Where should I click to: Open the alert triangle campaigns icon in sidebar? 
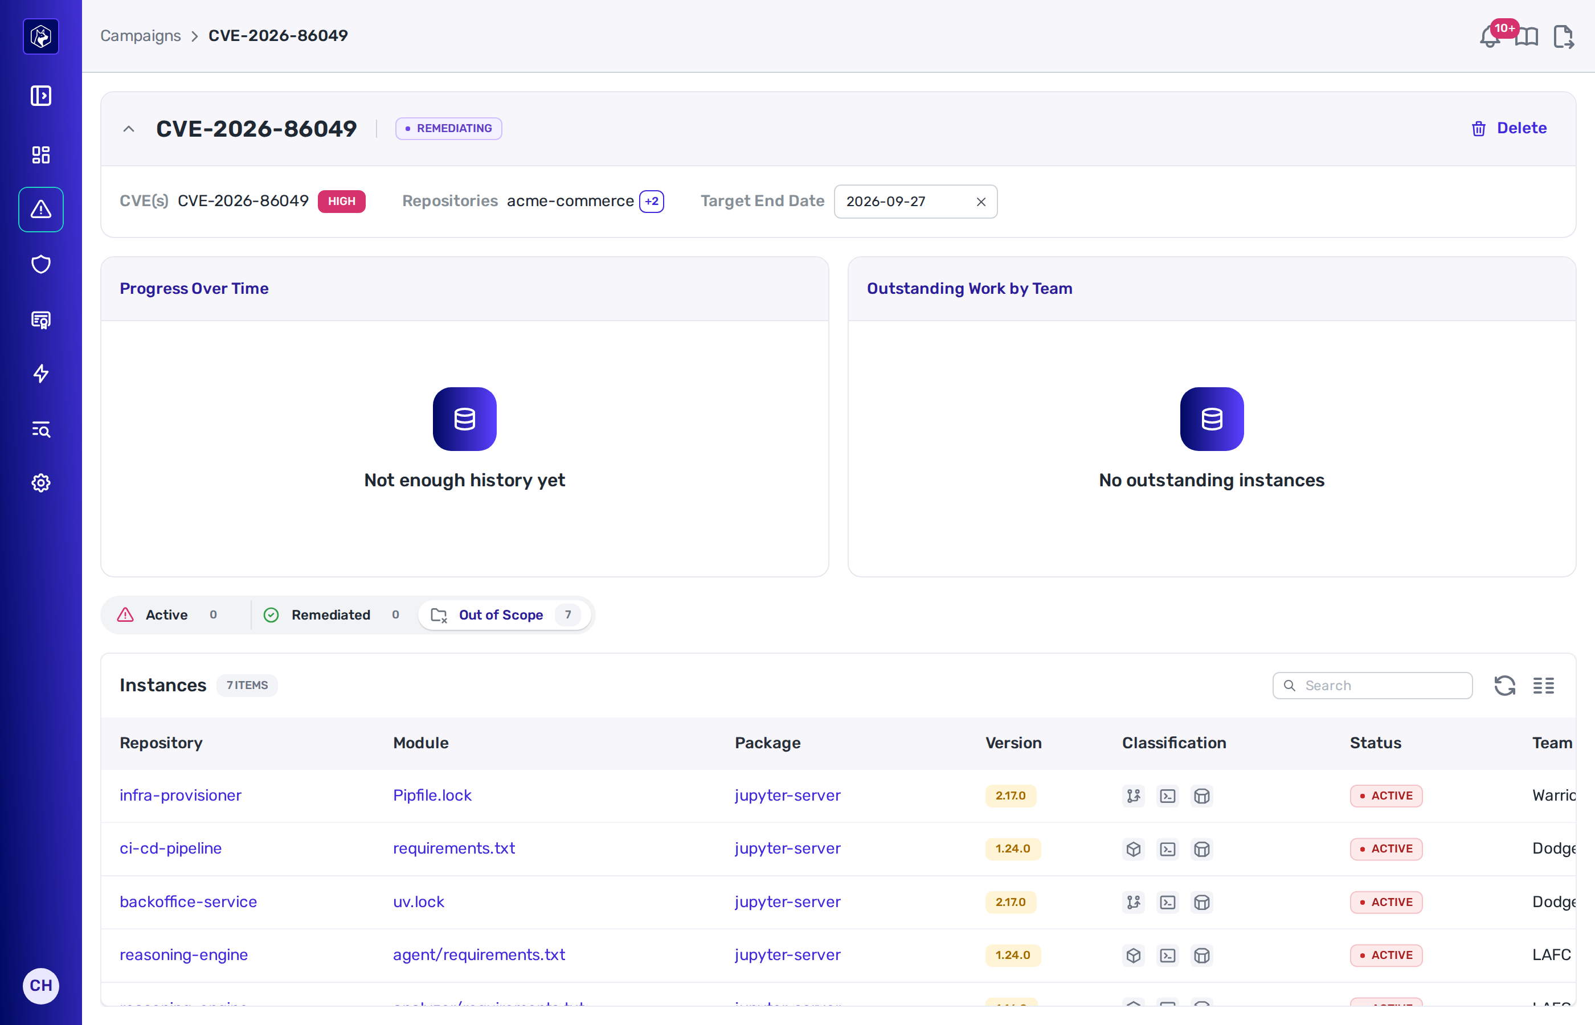(40, 209)
